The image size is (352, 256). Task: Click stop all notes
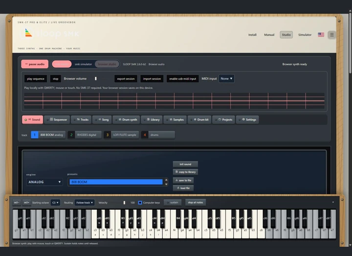[195, 202]
